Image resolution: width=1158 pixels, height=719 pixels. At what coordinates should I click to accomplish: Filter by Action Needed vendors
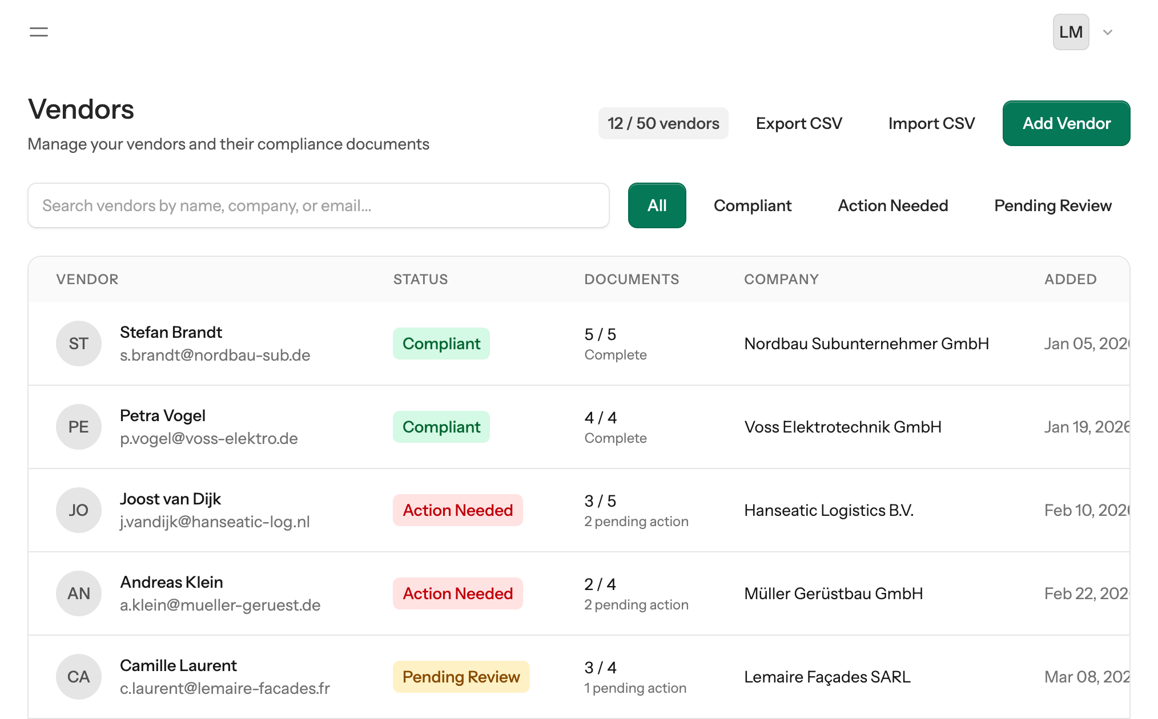click(x=892, y=205)
